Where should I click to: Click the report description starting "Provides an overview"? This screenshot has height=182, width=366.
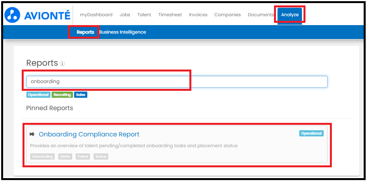coord(134,146)
